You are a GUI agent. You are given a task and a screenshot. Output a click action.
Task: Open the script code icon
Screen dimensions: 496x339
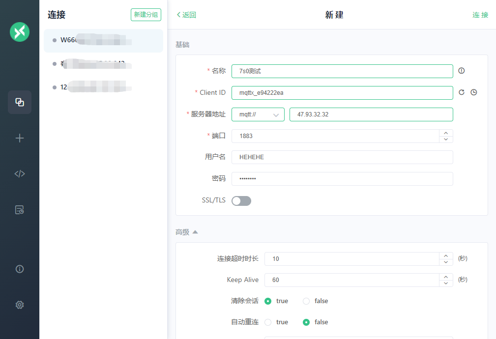tap(20, 174)
